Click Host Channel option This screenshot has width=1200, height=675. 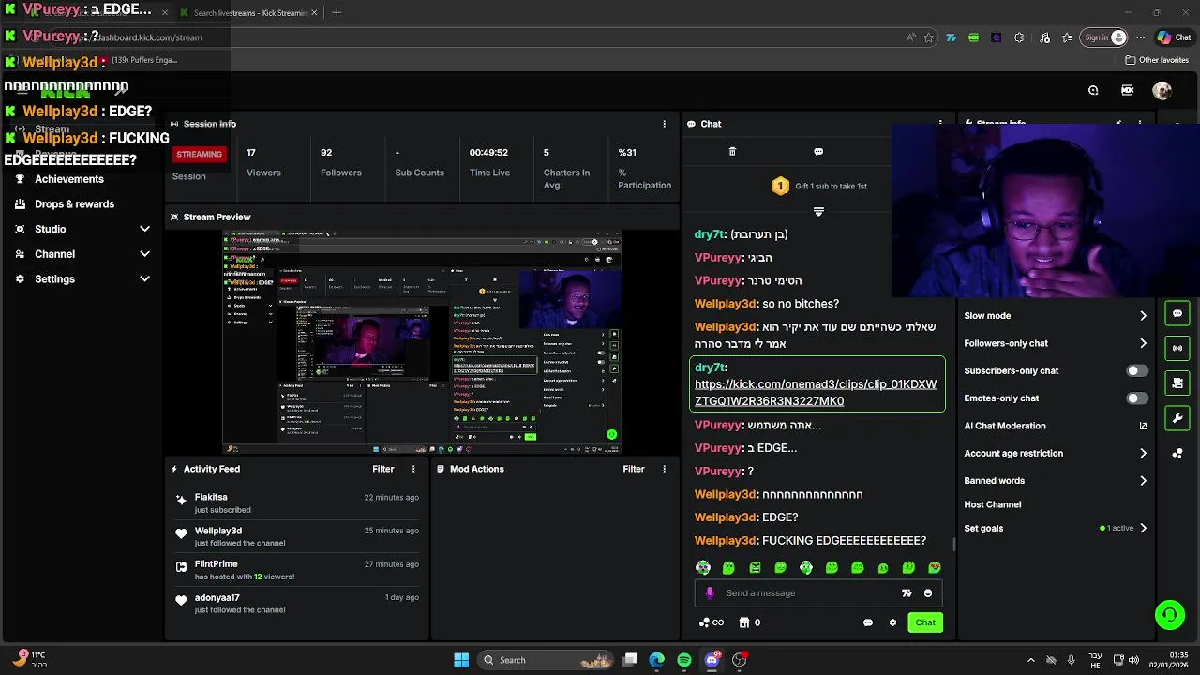click(x=992, y=504)
